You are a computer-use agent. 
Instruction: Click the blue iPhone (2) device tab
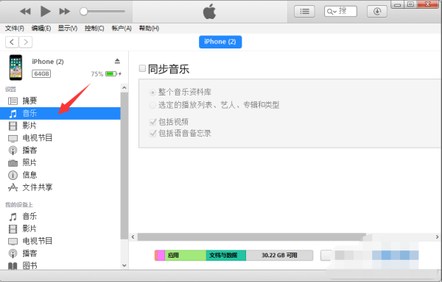point(220,42)
